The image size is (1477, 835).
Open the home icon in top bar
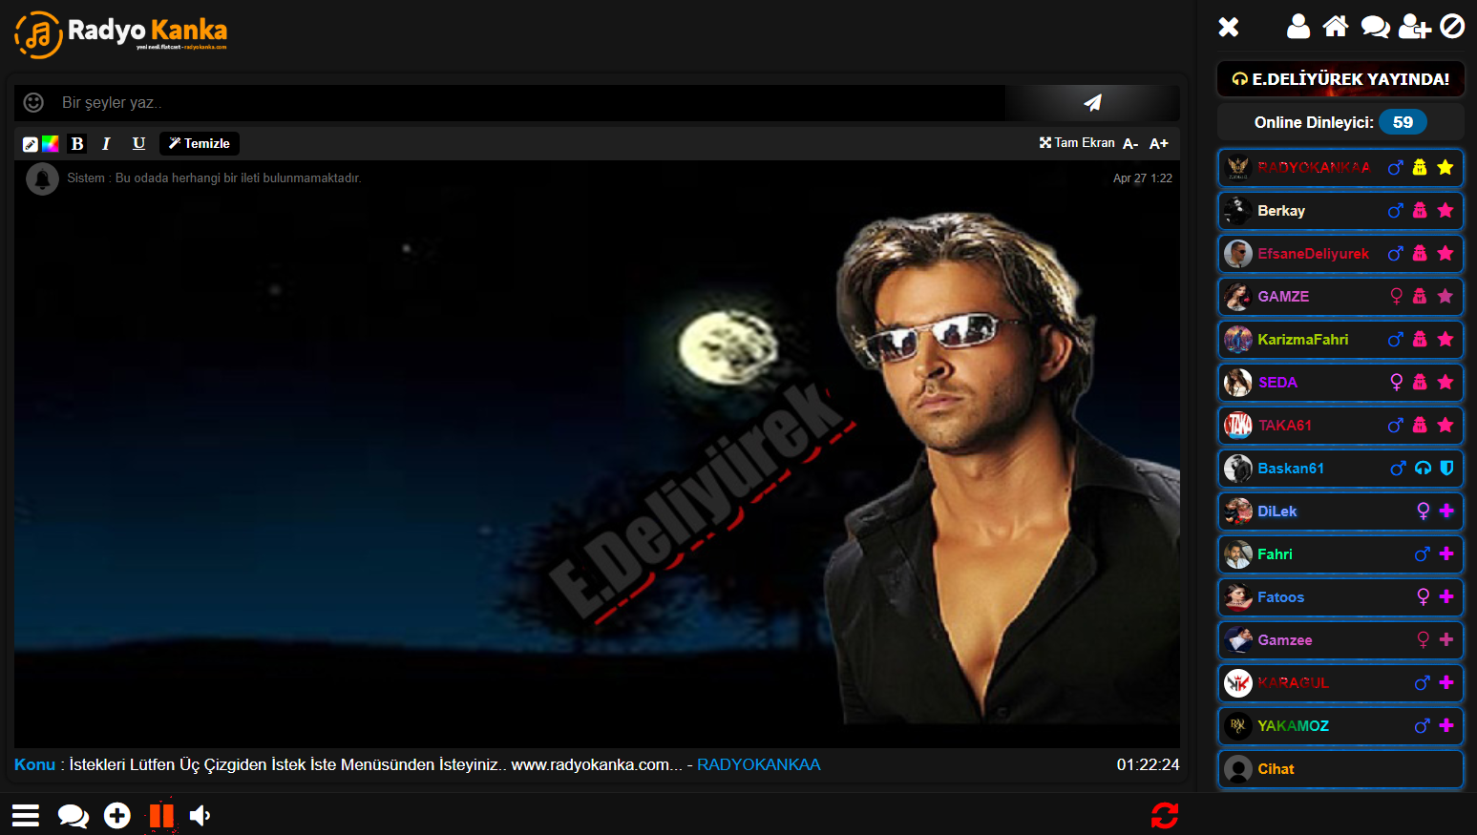[1336, 27]
